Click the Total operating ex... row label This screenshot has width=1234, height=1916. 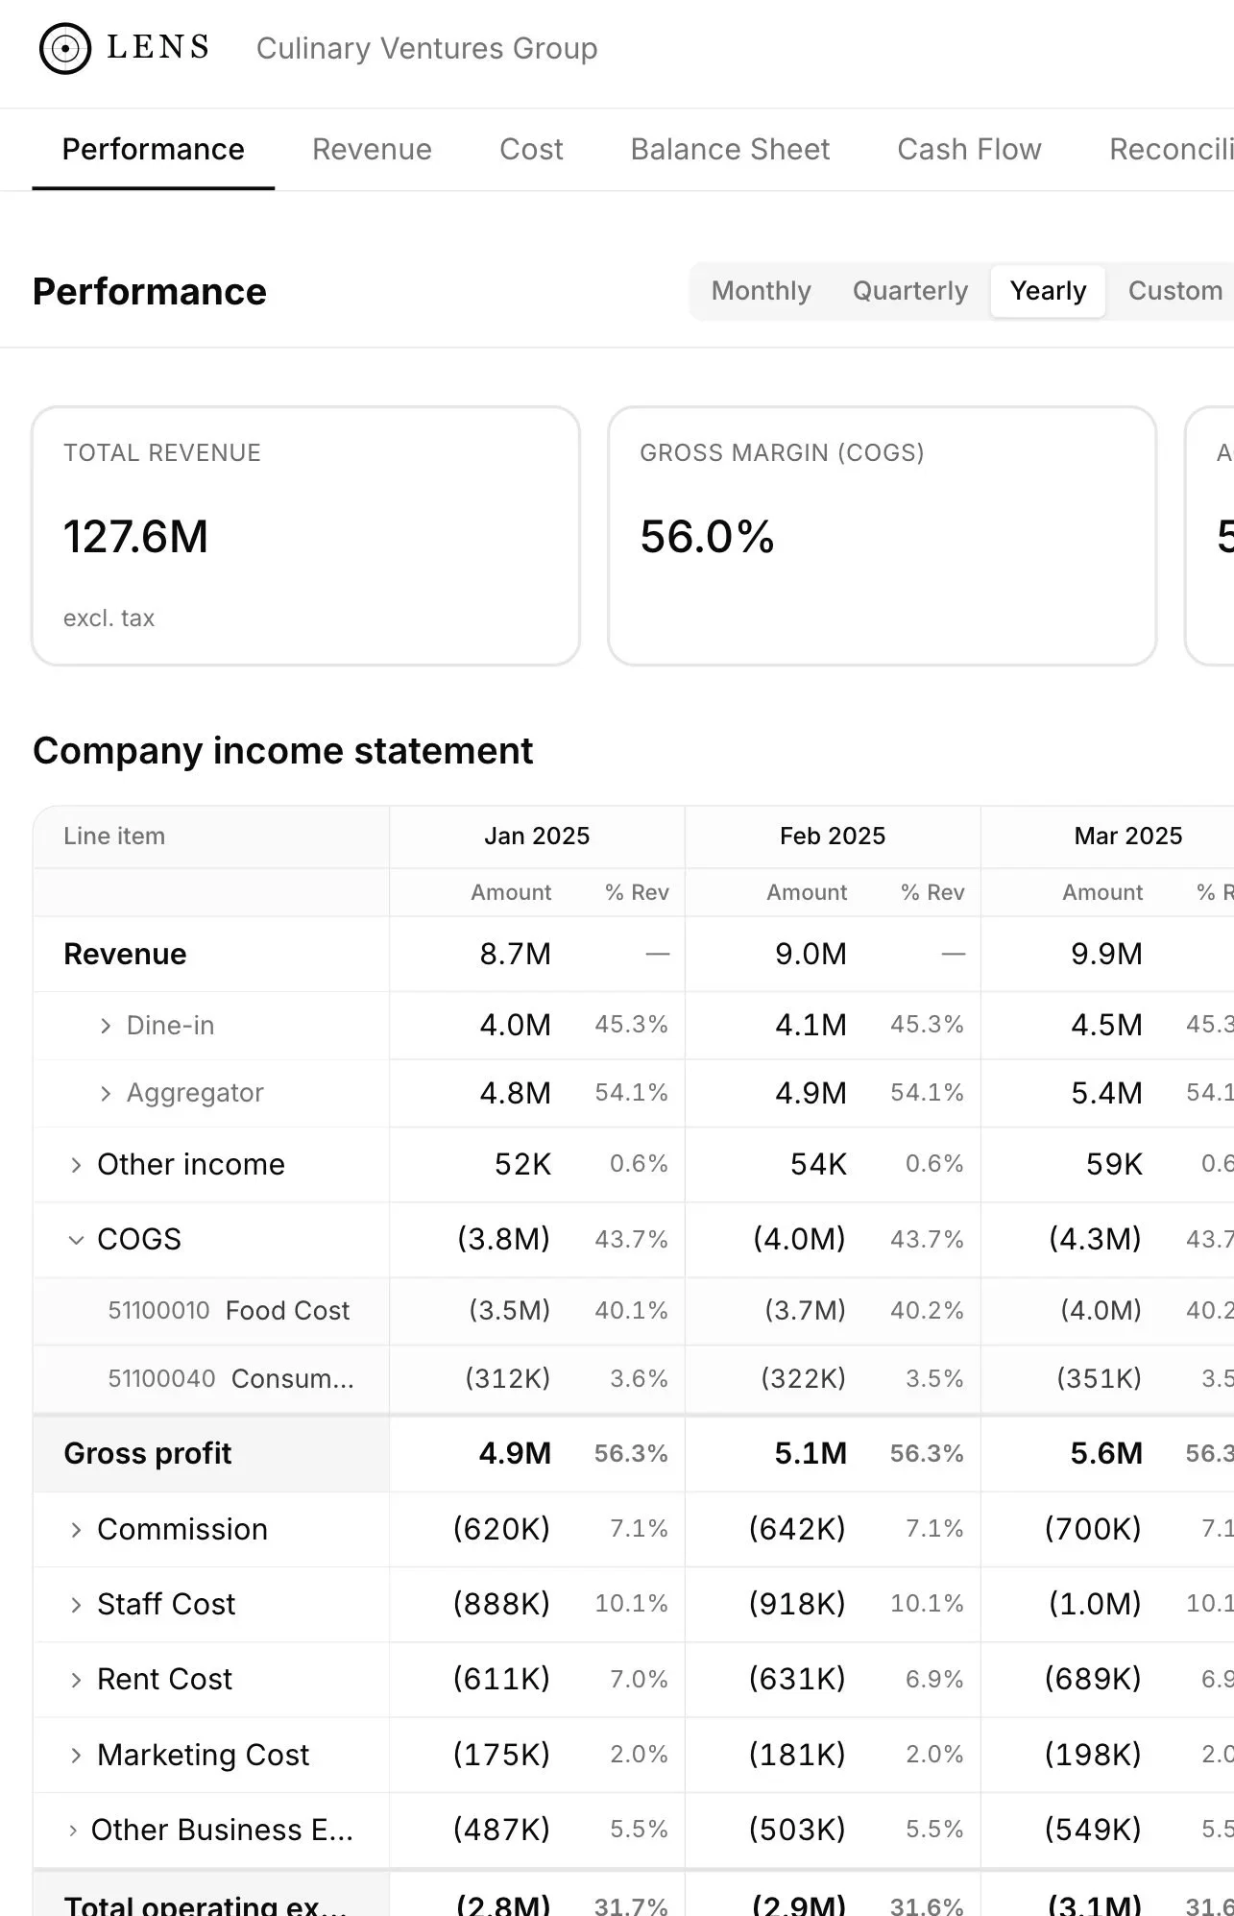206,1904
